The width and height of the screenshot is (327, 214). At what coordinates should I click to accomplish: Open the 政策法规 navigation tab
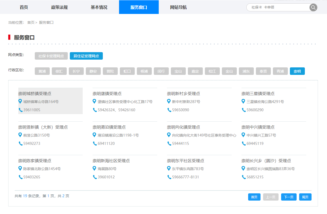click(x=59, y=7)
